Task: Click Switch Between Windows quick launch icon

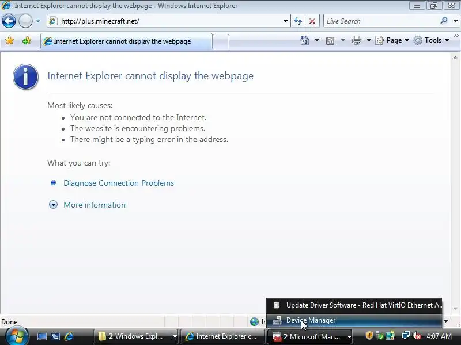Action: click(x=55, y=336)
